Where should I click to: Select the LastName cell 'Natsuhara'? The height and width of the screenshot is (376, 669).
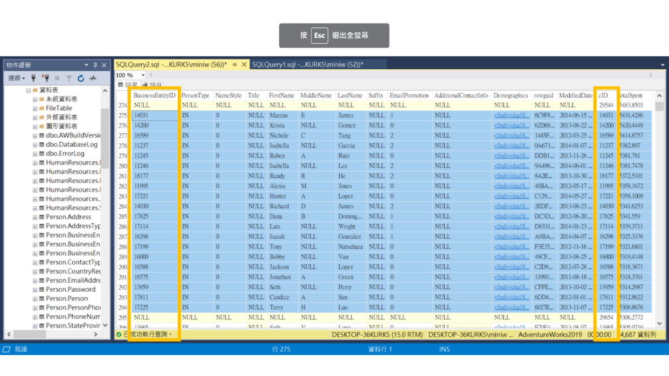click(351, 247)
